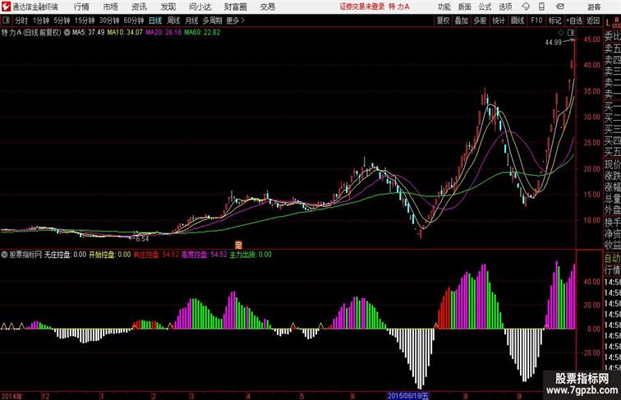Click the MA60: 22.82 label
621x400 pixels.
[202, 33]
